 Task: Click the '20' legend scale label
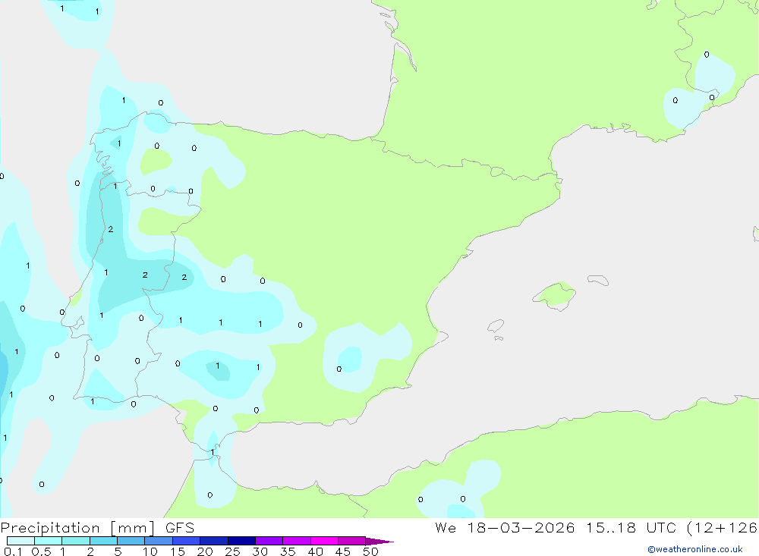click(x=205, y=551)
